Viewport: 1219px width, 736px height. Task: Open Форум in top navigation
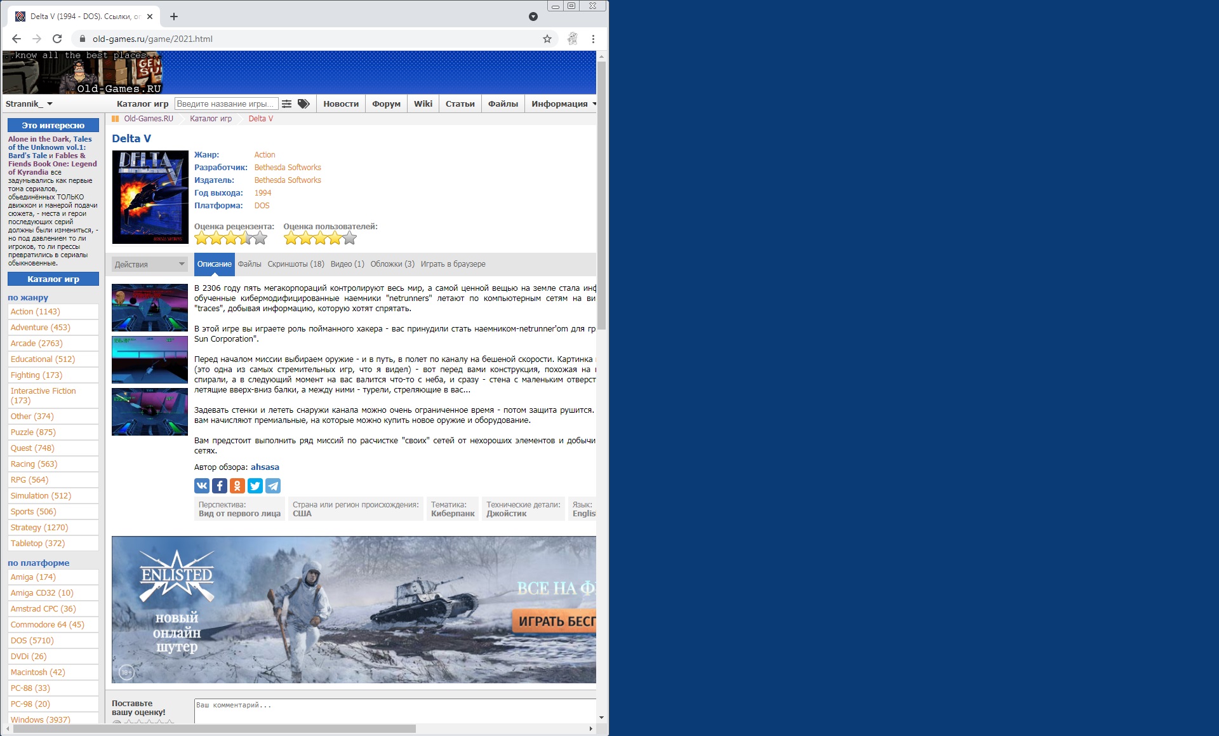[386, 104]
